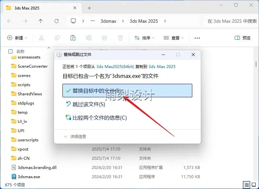
Task: Select the scenes folder
Action: point(24,76)
